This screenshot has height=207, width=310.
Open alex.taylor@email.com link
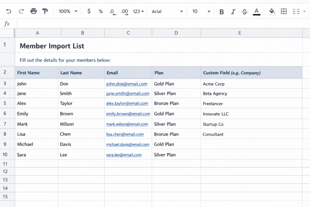tap(127, 103)
